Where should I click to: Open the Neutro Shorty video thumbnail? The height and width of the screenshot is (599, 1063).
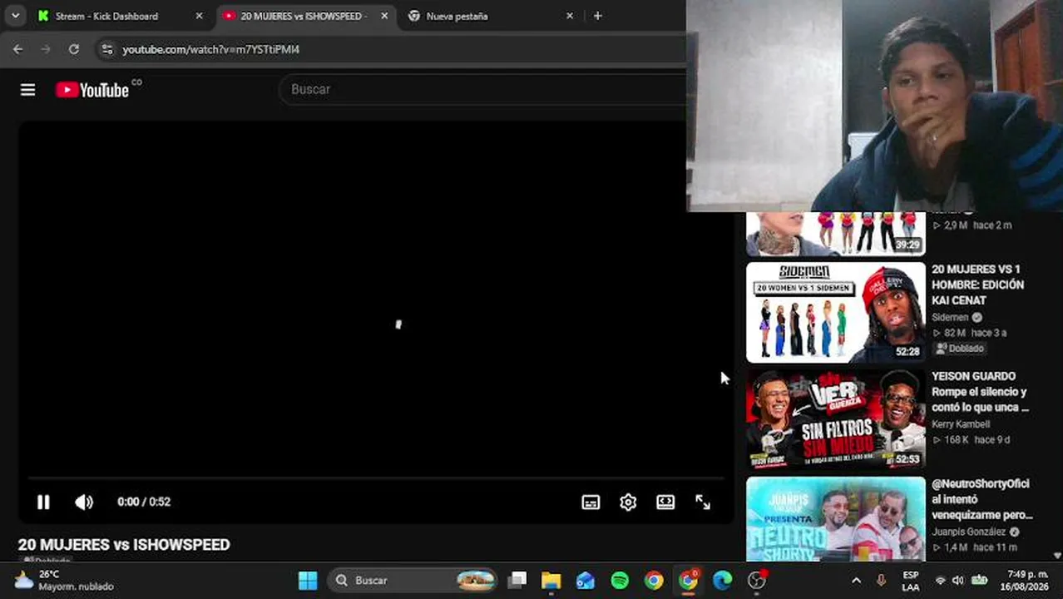tap(835, 518)
